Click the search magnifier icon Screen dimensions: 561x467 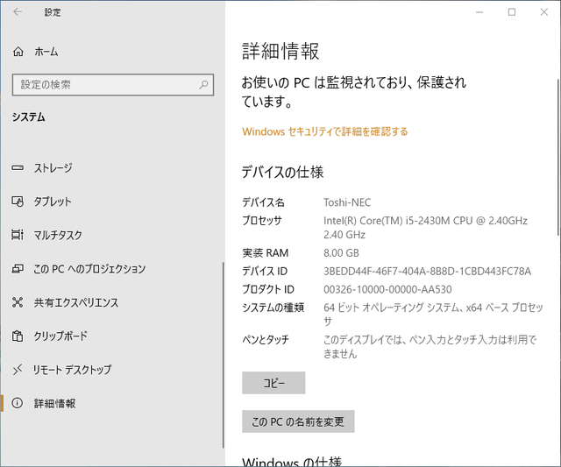point(203,85)
